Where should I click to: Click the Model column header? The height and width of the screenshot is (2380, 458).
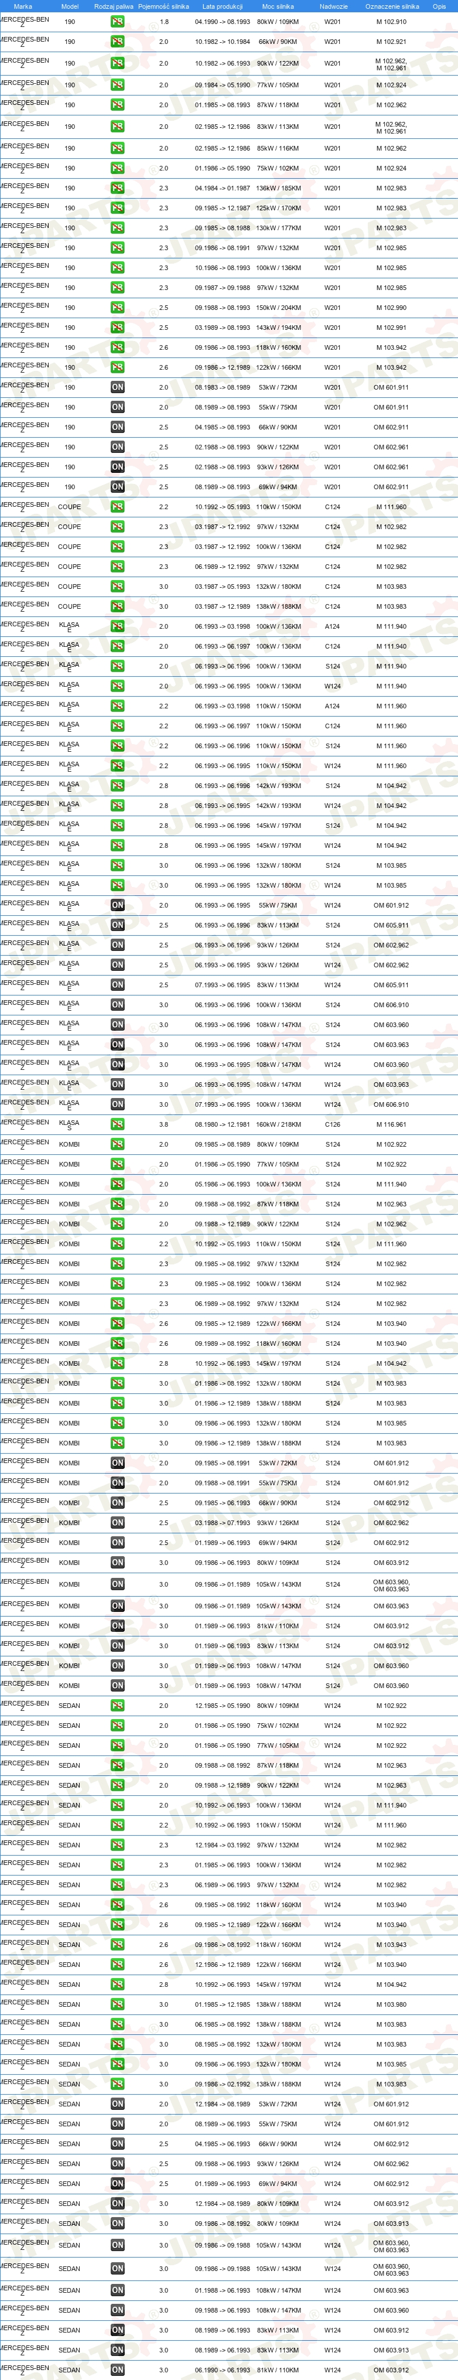tap(69, 6)
